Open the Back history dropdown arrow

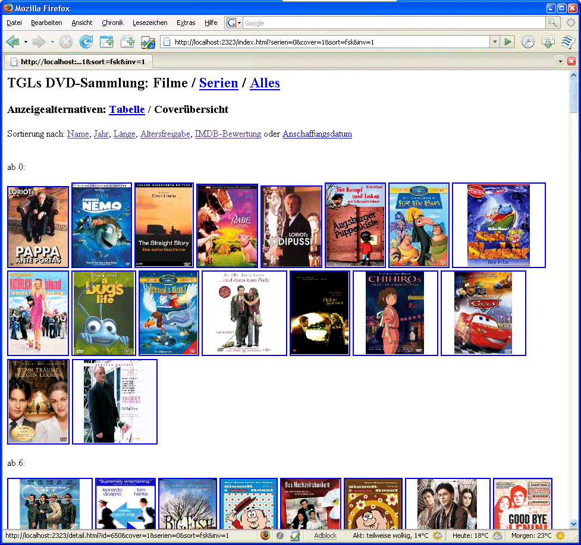click(26, 42)
